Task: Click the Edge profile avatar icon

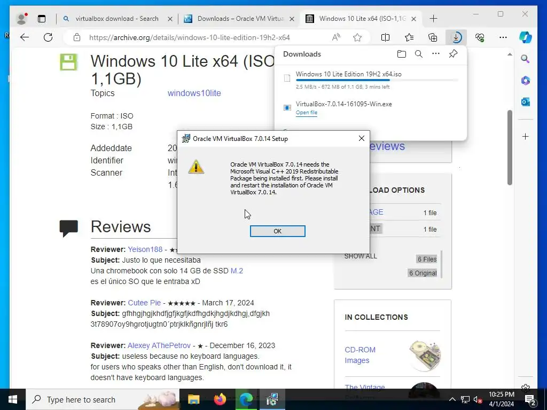Action: (x=21, y=19)
